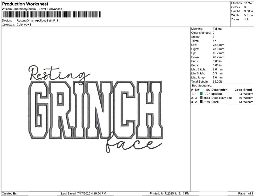Select the Max Stitch '7.0 mm' value
Image resolution: width=255 pixels, height=196 pixels.
pos(218,69)
